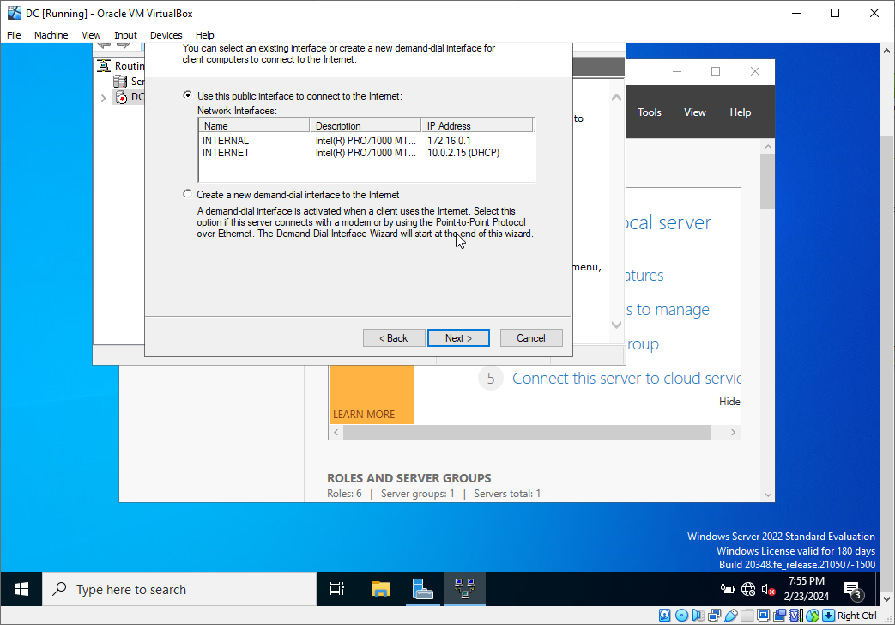The height and width of the screenshot is (625, 895).
Task: Select 'Use this public interface' radio button
Action: (x=187, y=95)
